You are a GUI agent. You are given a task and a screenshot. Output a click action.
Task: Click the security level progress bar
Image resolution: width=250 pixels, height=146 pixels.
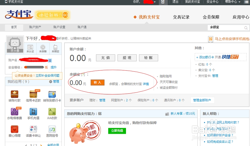[x=34, y=67]
